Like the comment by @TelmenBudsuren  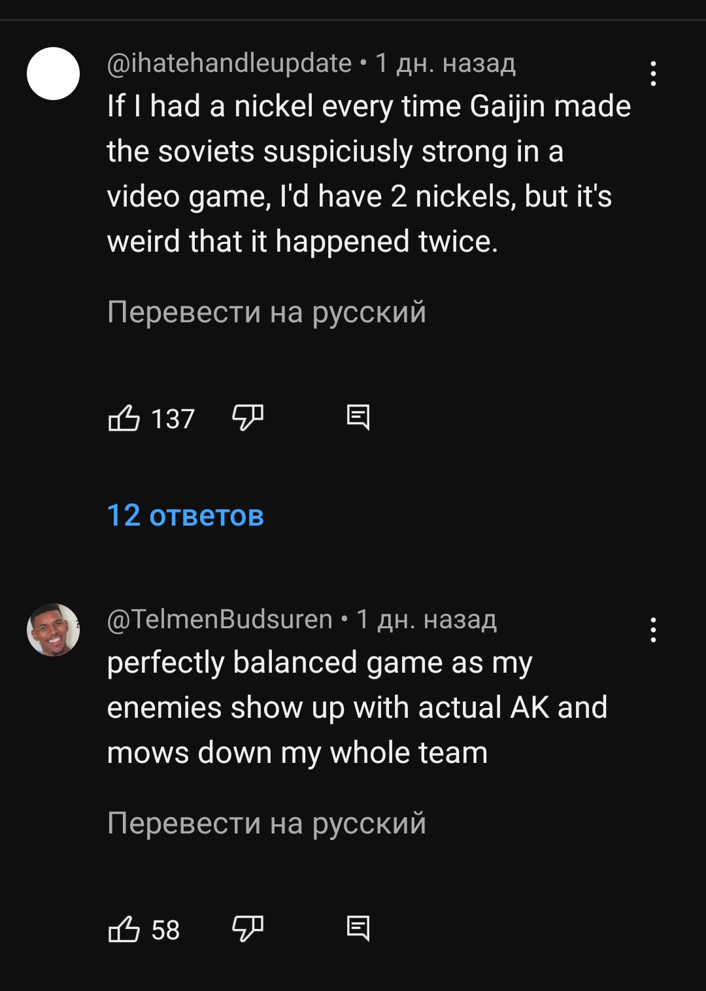124,929
